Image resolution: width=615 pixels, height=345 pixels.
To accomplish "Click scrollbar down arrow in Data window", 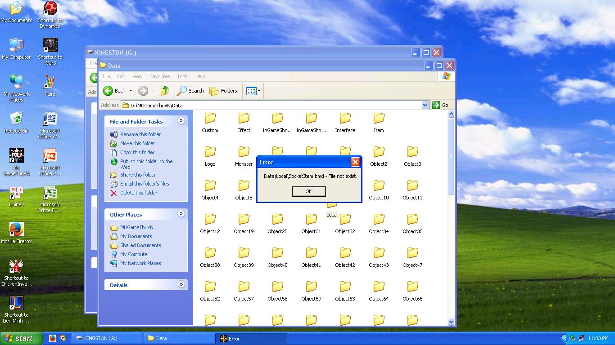I will (x=452, y=322).
